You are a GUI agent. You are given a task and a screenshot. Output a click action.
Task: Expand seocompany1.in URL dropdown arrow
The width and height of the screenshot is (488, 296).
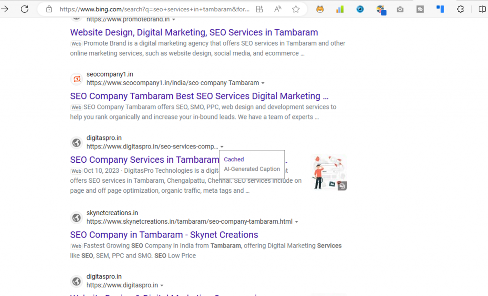coord(263,83)
